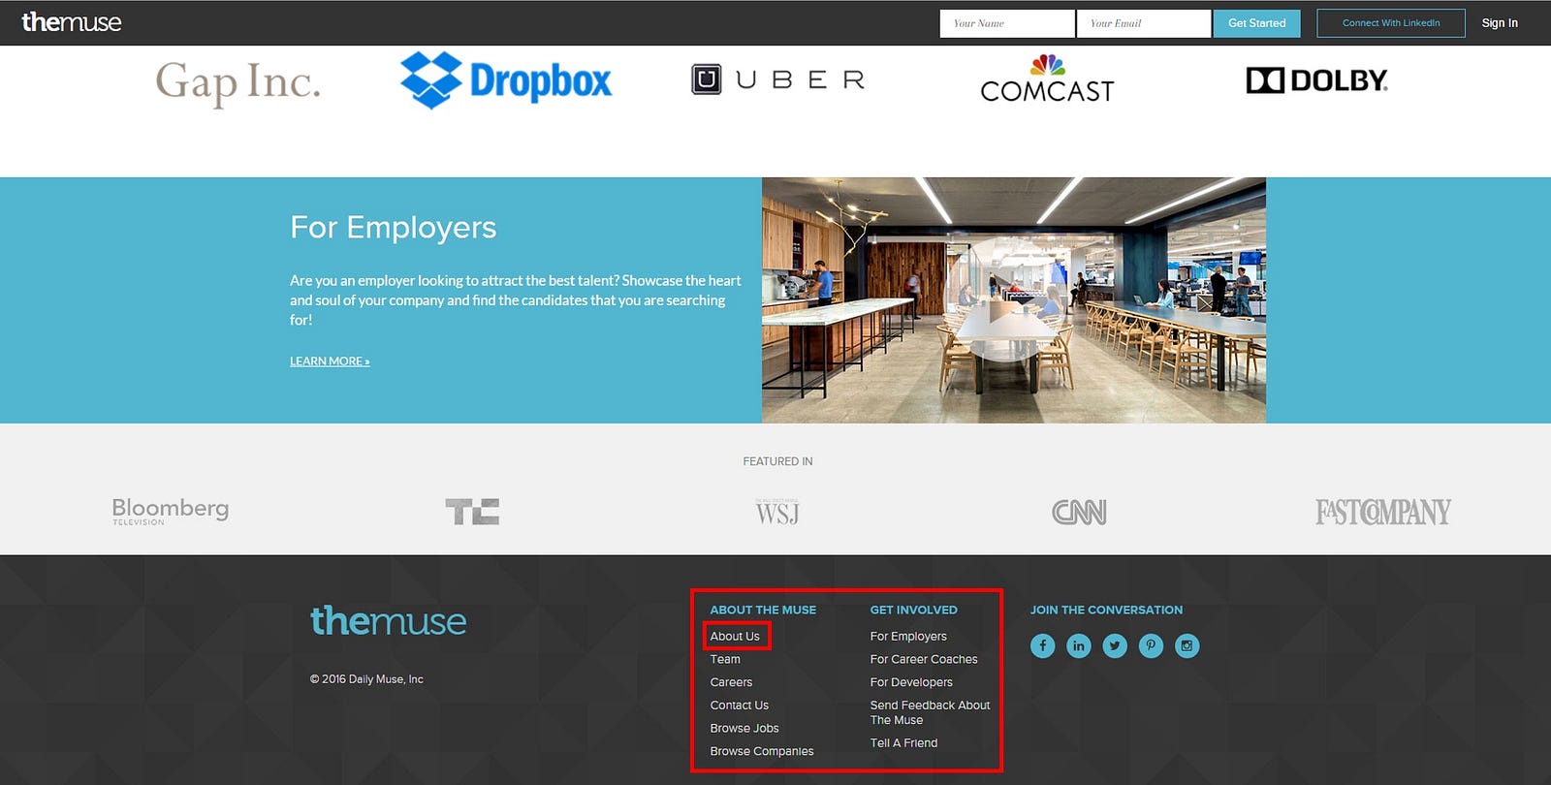This screenshot has width=1551, height=785.
Task: Click the ABOUT THE MUSE heading
Action: [763, 611]
